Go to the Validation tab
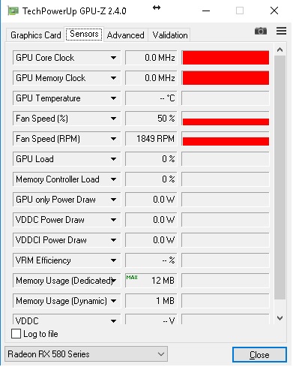The height and width of the screenshot is (367, 293). 170,35
